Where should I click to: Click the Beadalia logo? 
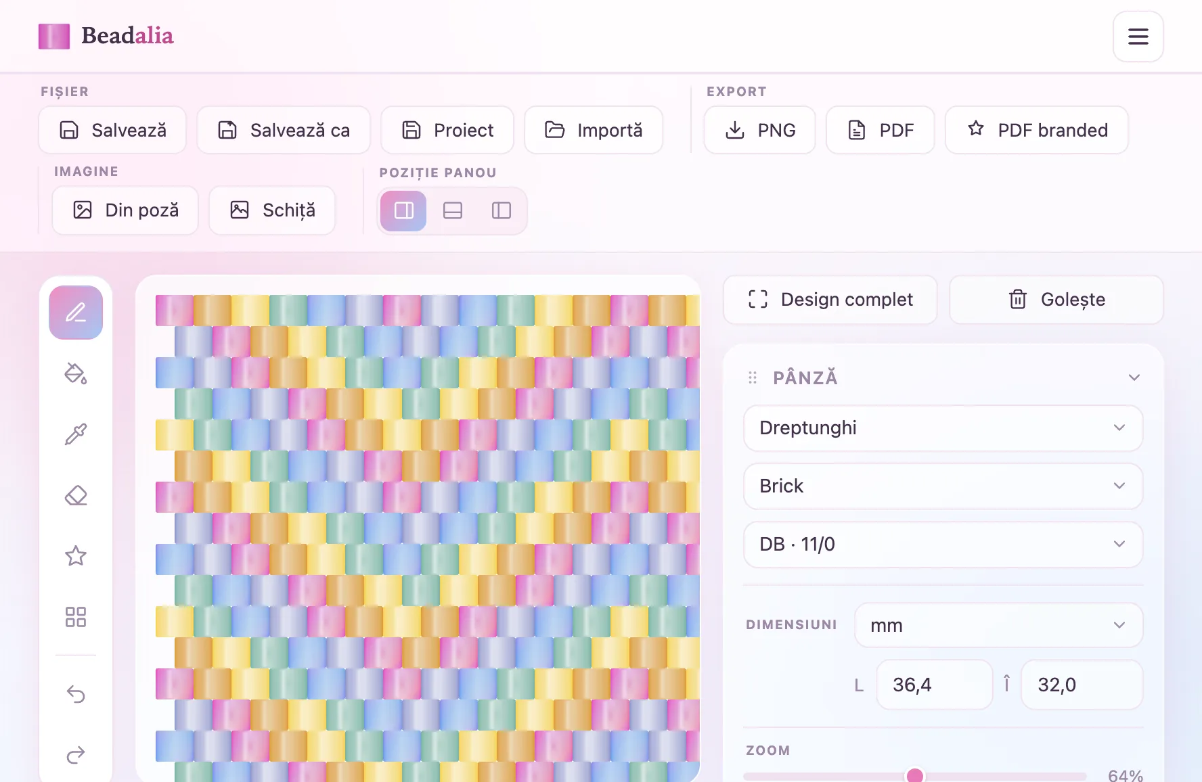(106, 36)
